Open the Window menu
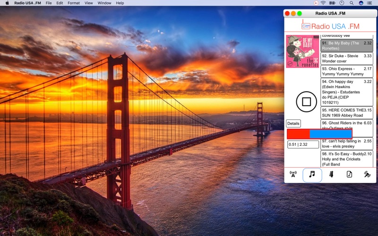The width and height of the screenshot is (378, 236). point(104,3)
